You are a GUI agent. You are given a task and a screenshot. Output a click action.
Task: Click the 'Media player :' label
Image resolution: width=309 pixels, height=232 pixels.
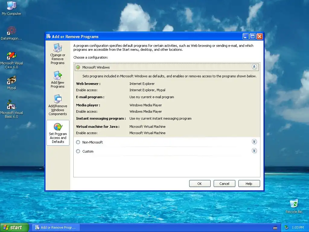[88, 105]
